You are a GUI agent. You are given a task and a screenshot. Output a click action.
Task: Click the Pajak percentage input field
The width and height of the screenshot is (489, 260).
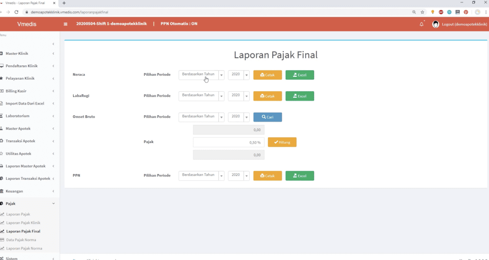point(229,142)
